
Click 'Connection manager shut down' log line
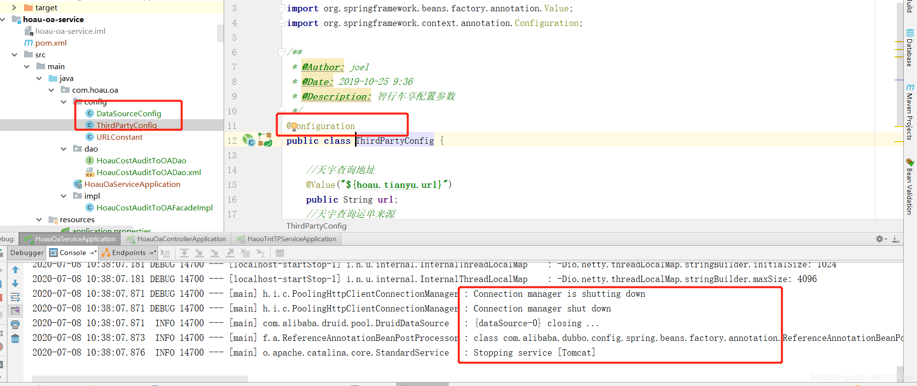(x=542, y=309)
